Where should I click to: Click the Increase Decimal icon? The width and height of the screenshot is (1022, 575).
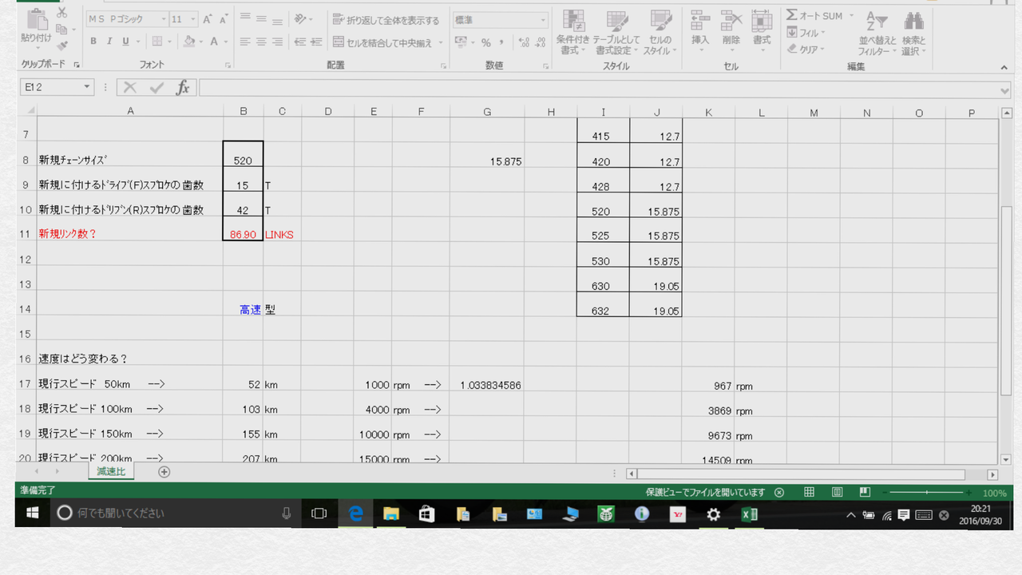click(x=523, y=42)
